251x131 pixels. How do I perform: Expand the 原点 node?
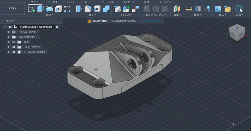[9, 42]
